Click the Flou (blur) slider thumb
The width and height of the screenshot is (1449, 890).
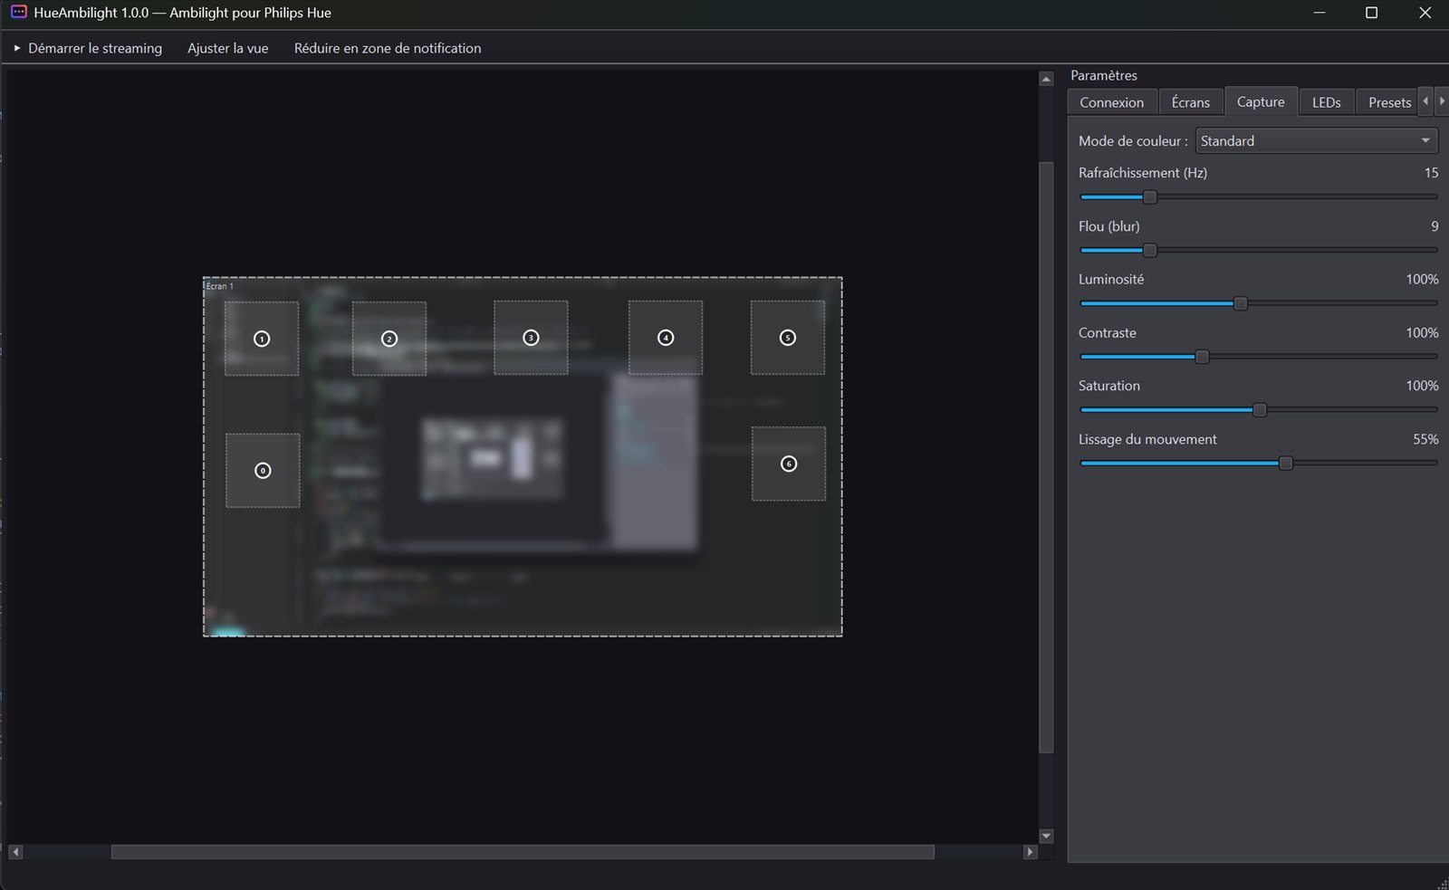(x=1150, y=250)
